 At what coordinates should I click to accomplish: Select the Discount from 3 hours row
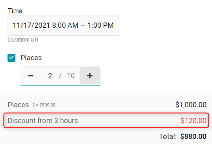coord(106,120)
